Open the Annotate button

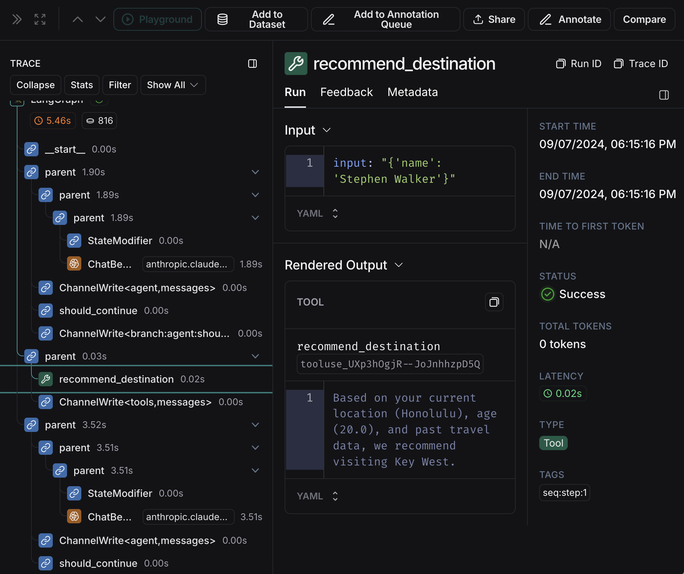(569, 19)
